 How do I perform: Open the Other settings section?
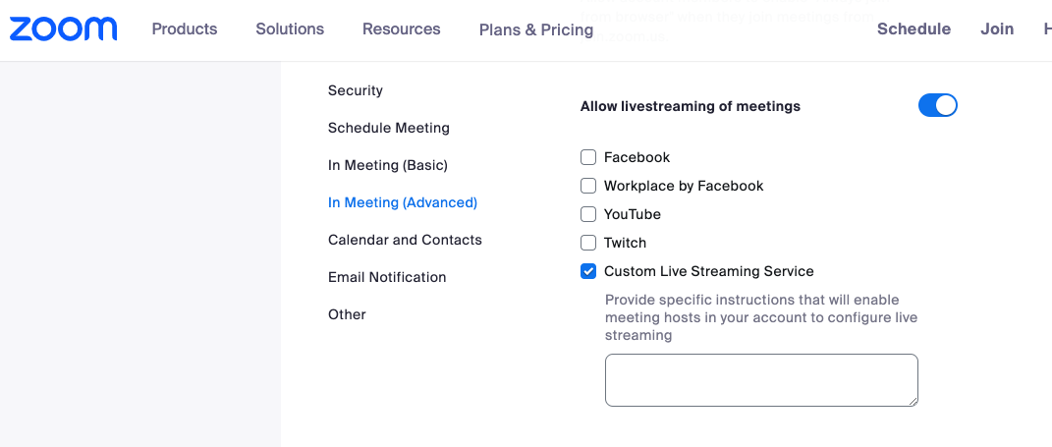pyautogui.click(x=347, y=314)
